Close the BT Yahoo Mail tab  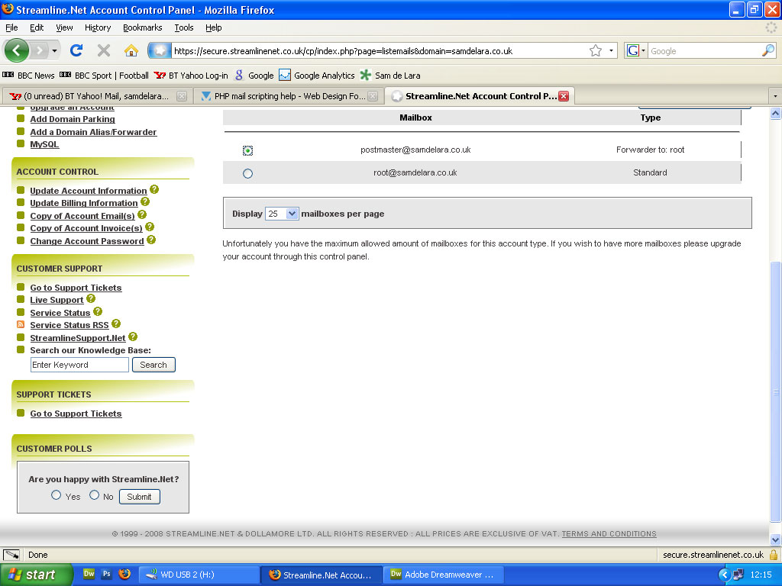pyautogui.click(x=182, y=96)
